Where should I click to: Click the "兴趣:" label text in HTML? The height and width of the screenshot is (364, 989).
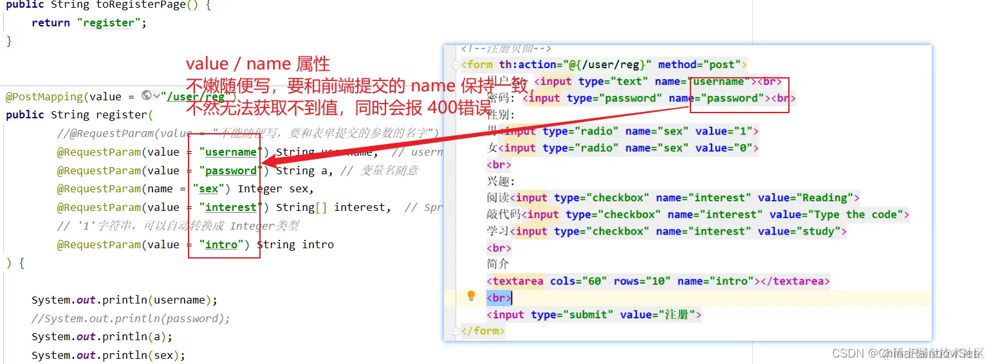[x=501, y=181]
